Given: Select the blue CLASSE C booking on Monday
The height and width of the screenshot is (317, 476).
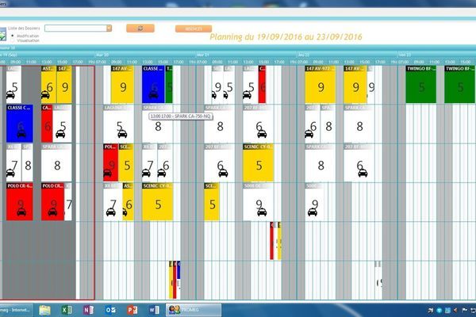Looking at the screenshot, I should tap(19, 123).
